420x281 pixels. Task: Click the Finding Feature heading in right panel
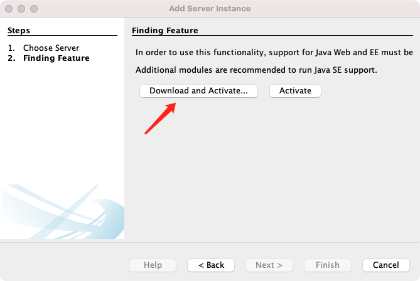click(164, 30)
